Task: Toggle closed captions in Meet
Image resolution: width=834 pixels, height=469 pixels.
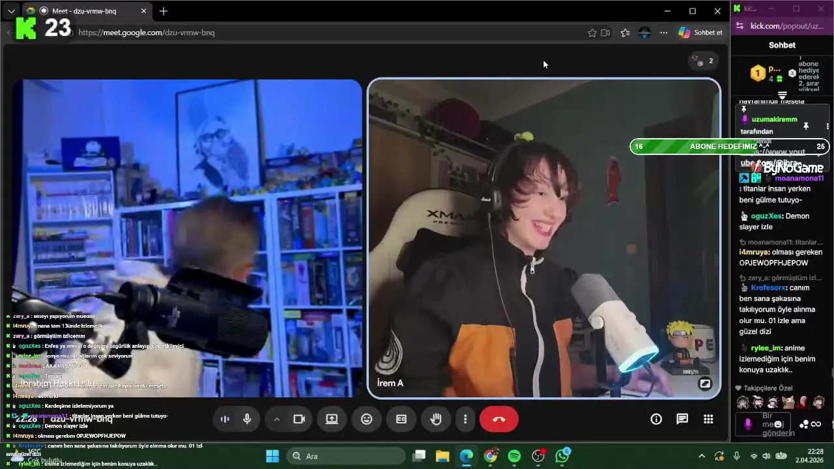Action: tap(401, 419)
